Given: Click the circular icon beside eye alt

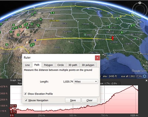Looking at the screenshot, I should (145, 76).
